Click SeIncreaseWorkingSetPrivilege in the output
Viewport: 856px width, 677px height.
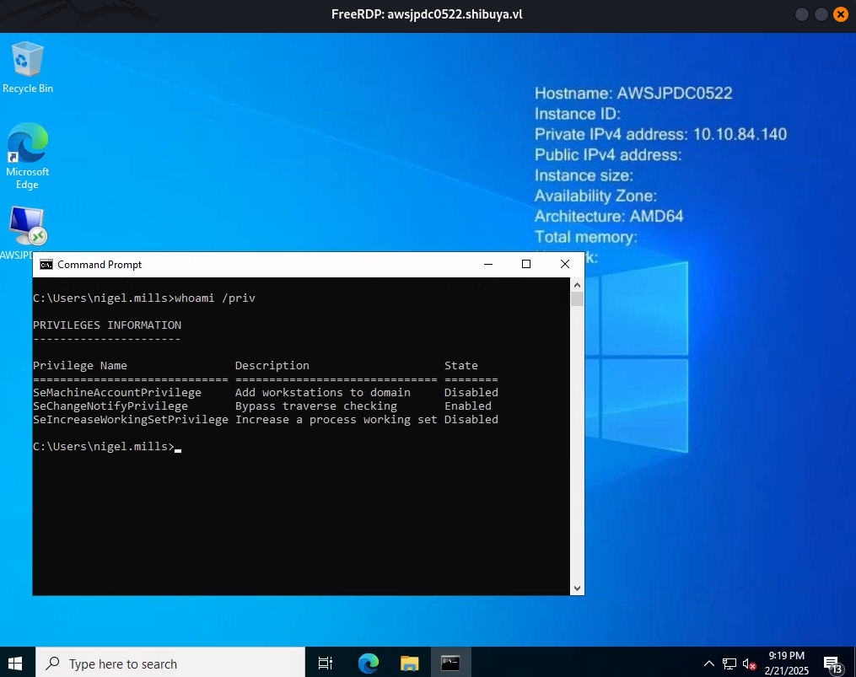(x=131, y=420)
